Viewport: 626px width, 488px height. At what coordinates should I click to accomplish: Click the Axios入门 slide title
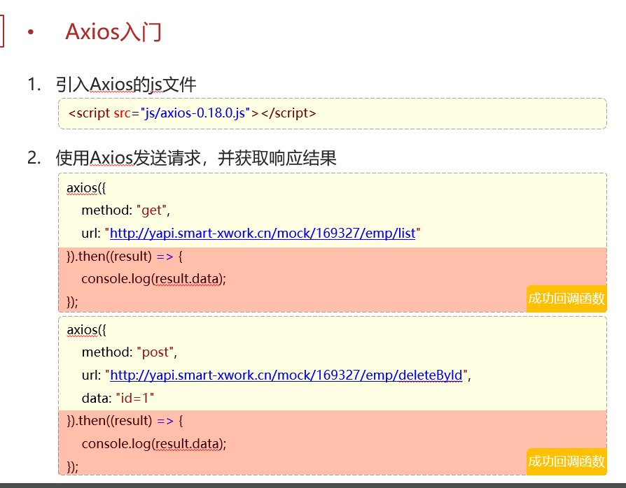(x=113, y=32)
